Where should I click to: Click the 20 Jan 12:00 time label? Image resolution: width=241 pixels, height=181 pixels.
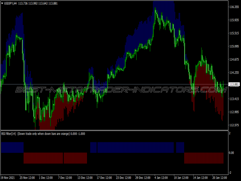(x=220, y=178)
